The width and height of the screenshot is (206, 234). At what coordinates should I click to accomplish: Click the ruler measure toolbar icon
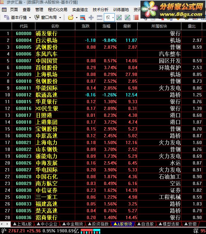pos(99,18)
